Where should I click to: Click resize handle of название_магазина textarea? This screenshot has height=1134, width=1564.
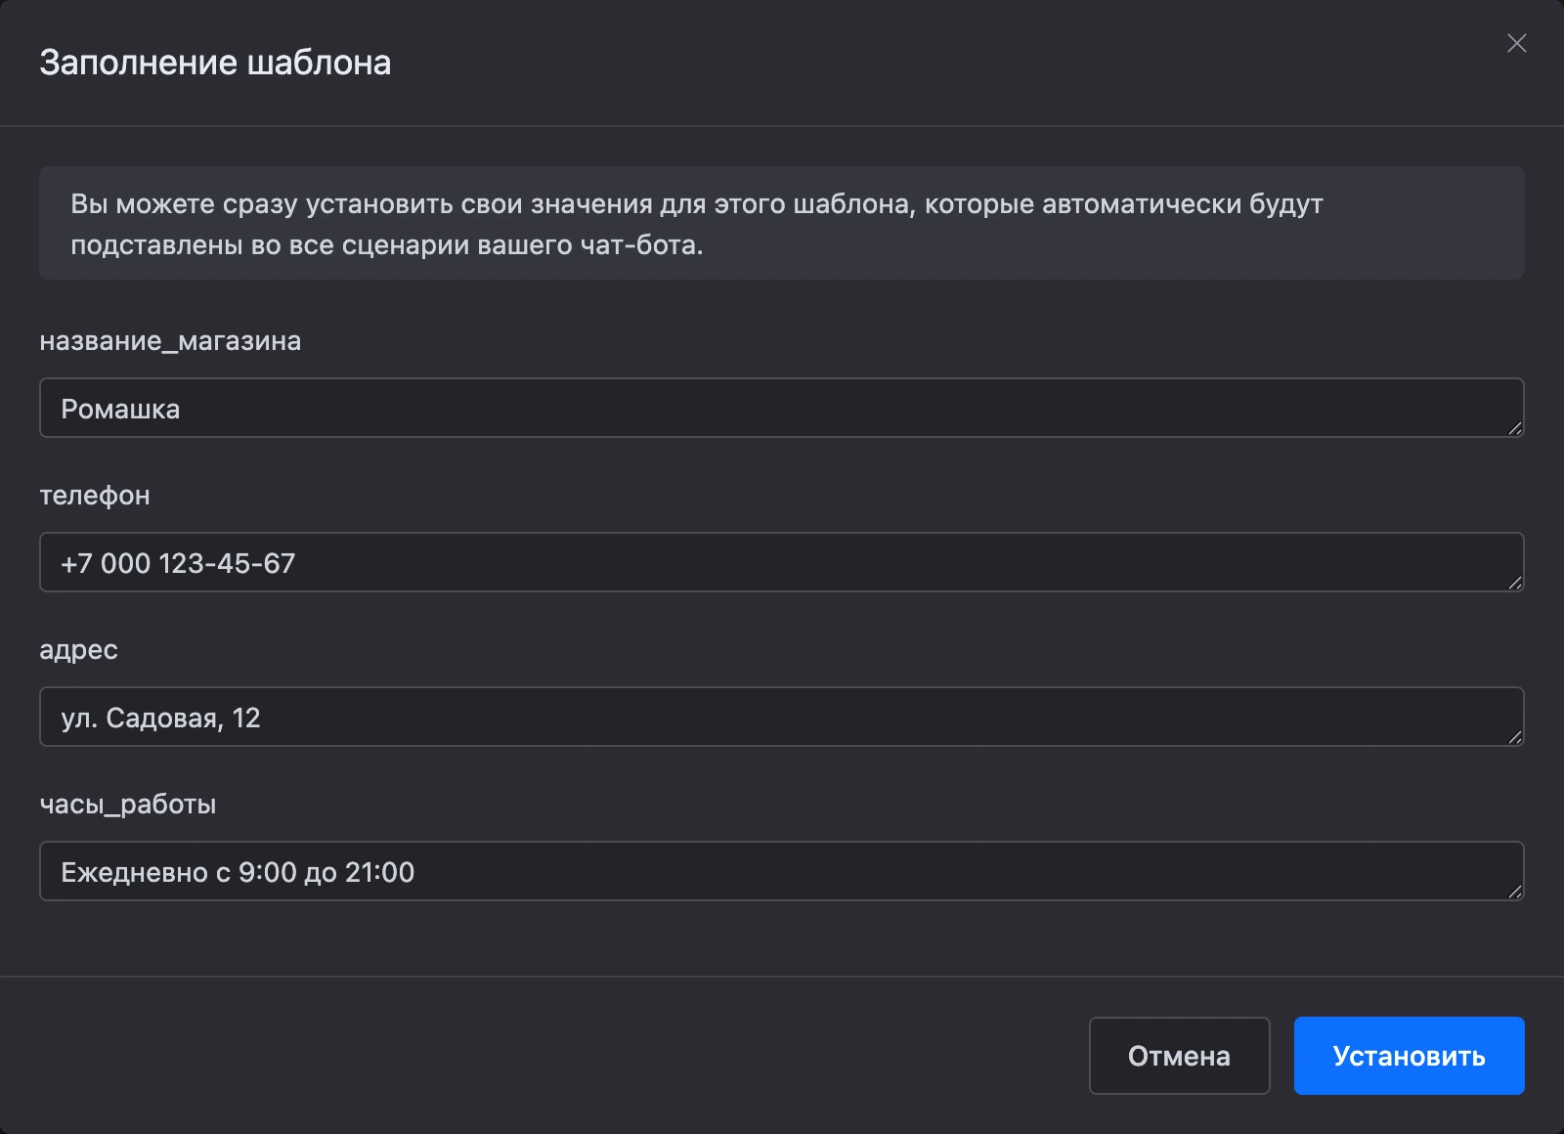point(1515,428)
